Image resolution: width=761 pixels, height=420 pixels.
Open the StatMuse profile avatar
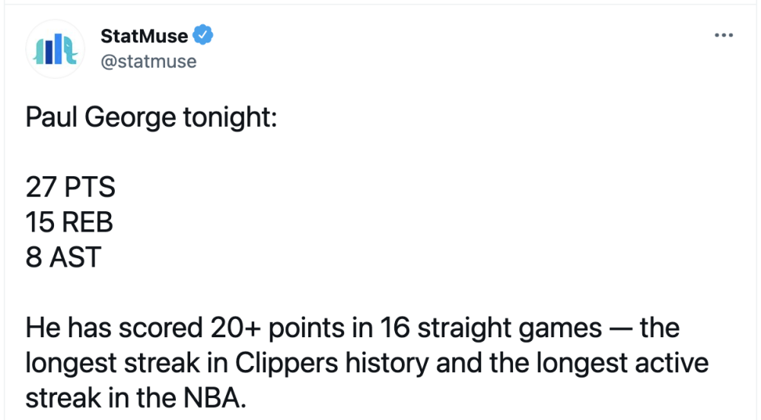[x=55, y=49]
